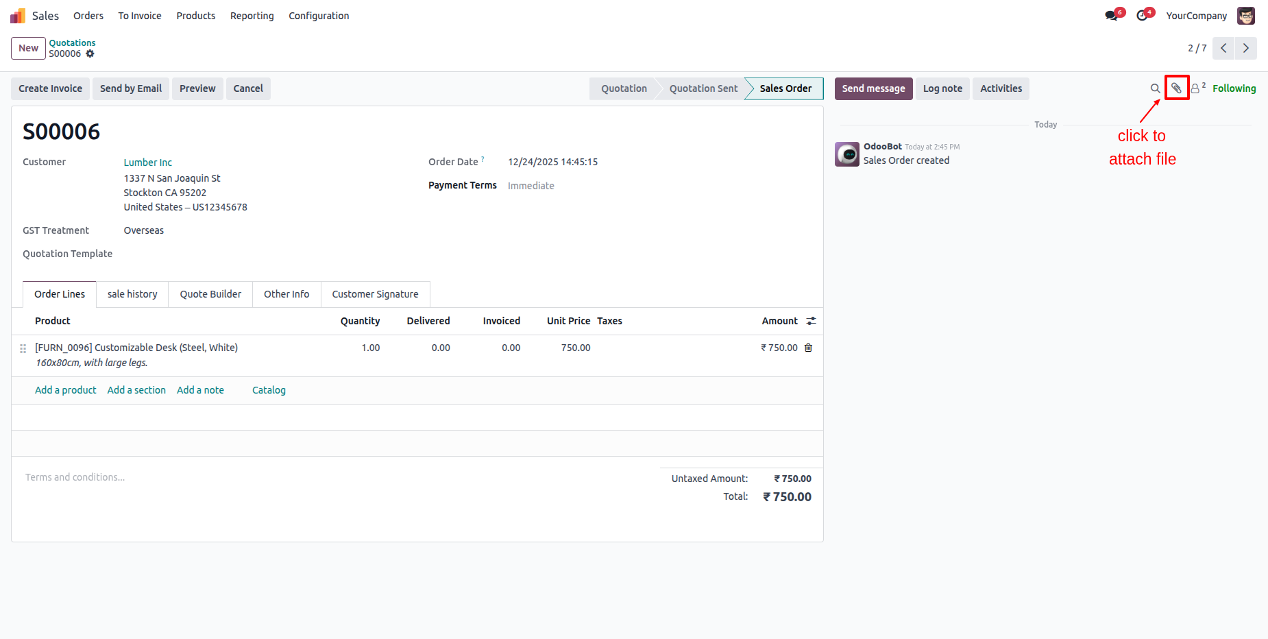This screenshot has height=639, width=1268.
Task: Open the Sales app home icon
Action: [x=18, y=16]
